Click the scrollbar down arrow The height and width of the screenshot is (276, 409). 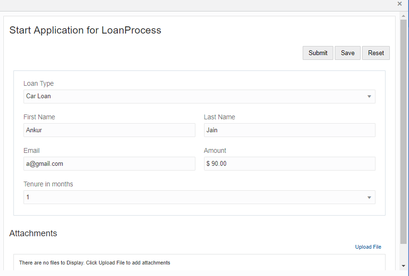point(404,265)
